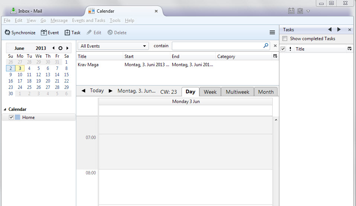Open the hamburger application menu
This screenshot has width=356, height=206.
[x=272, y=32]
